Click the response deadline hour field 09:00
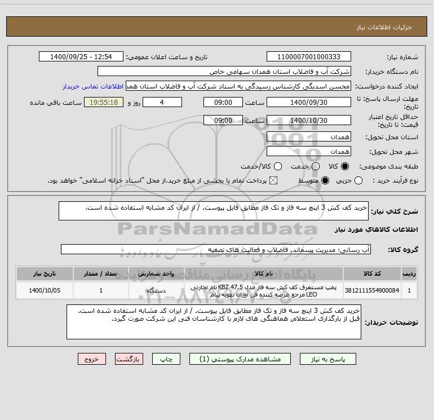Image resolution: width=434 pixels, height=420 pixels. point(223,102)
